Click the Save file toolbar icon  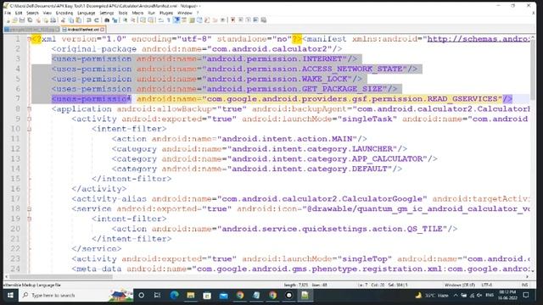click(22, 20)
